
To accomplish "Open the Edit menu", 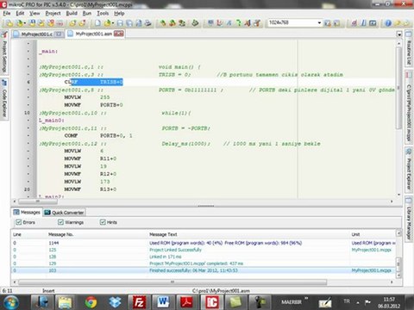I will [x=20, y=13].
